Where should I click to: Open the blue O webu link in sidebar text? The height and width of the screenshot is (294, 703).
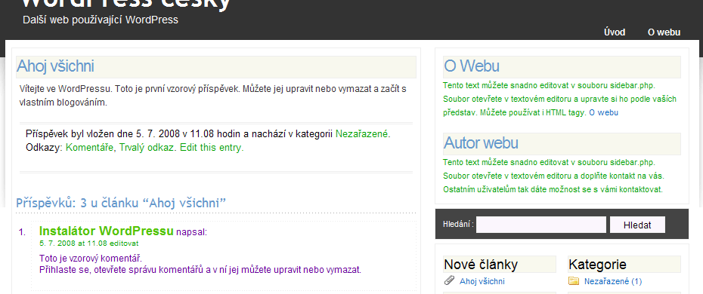pyautogui.click(x=603, y=113)
